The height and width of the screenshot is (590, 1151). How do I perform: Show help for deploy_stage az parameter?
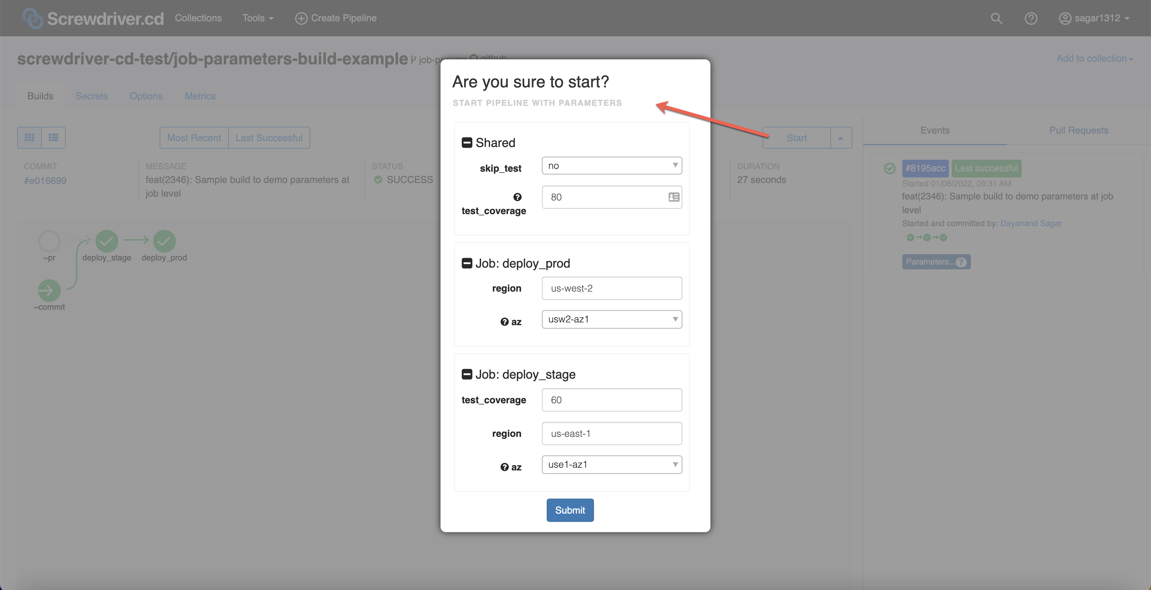tap(505, 467)
